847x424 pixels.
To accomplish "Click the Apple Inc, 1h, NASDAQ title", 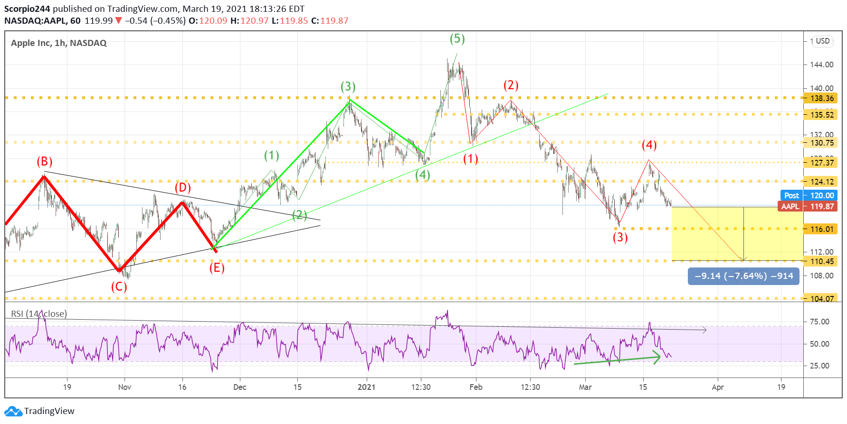I will click(x=59, y=43).
